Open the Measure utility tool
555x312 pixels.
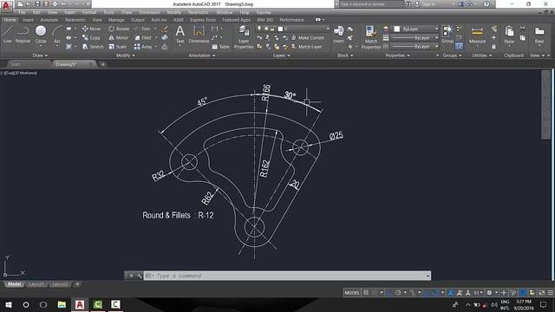[x=477, y=35]
